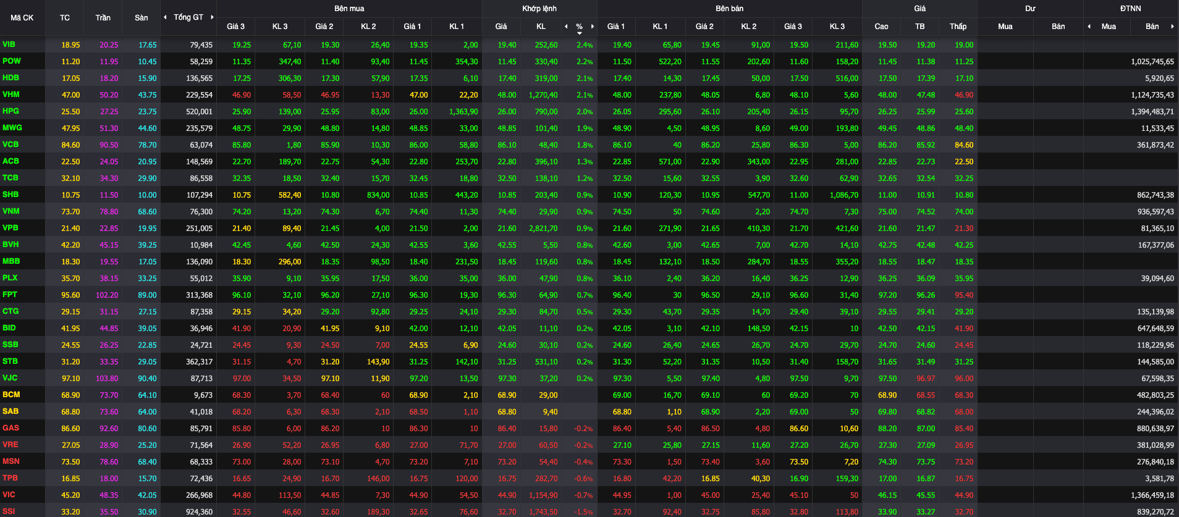Select the TB column header

(920, 27)
